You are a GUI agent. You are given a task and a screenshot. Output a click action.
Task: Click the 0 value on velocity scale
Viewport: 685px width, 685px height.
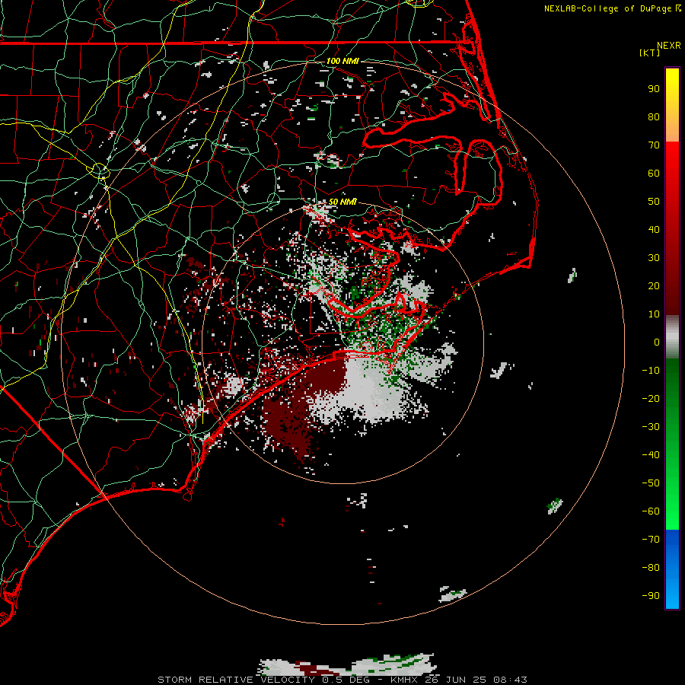(x=657, y=342)
